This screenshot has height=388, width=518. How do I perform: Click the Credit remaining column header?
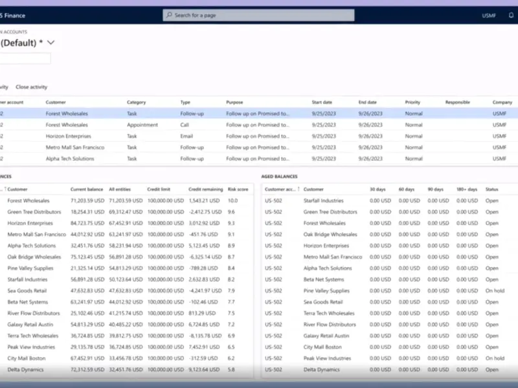click(205, 189)
